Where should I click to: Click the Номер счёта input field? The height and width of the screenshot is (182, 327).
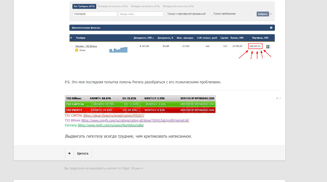141,14
